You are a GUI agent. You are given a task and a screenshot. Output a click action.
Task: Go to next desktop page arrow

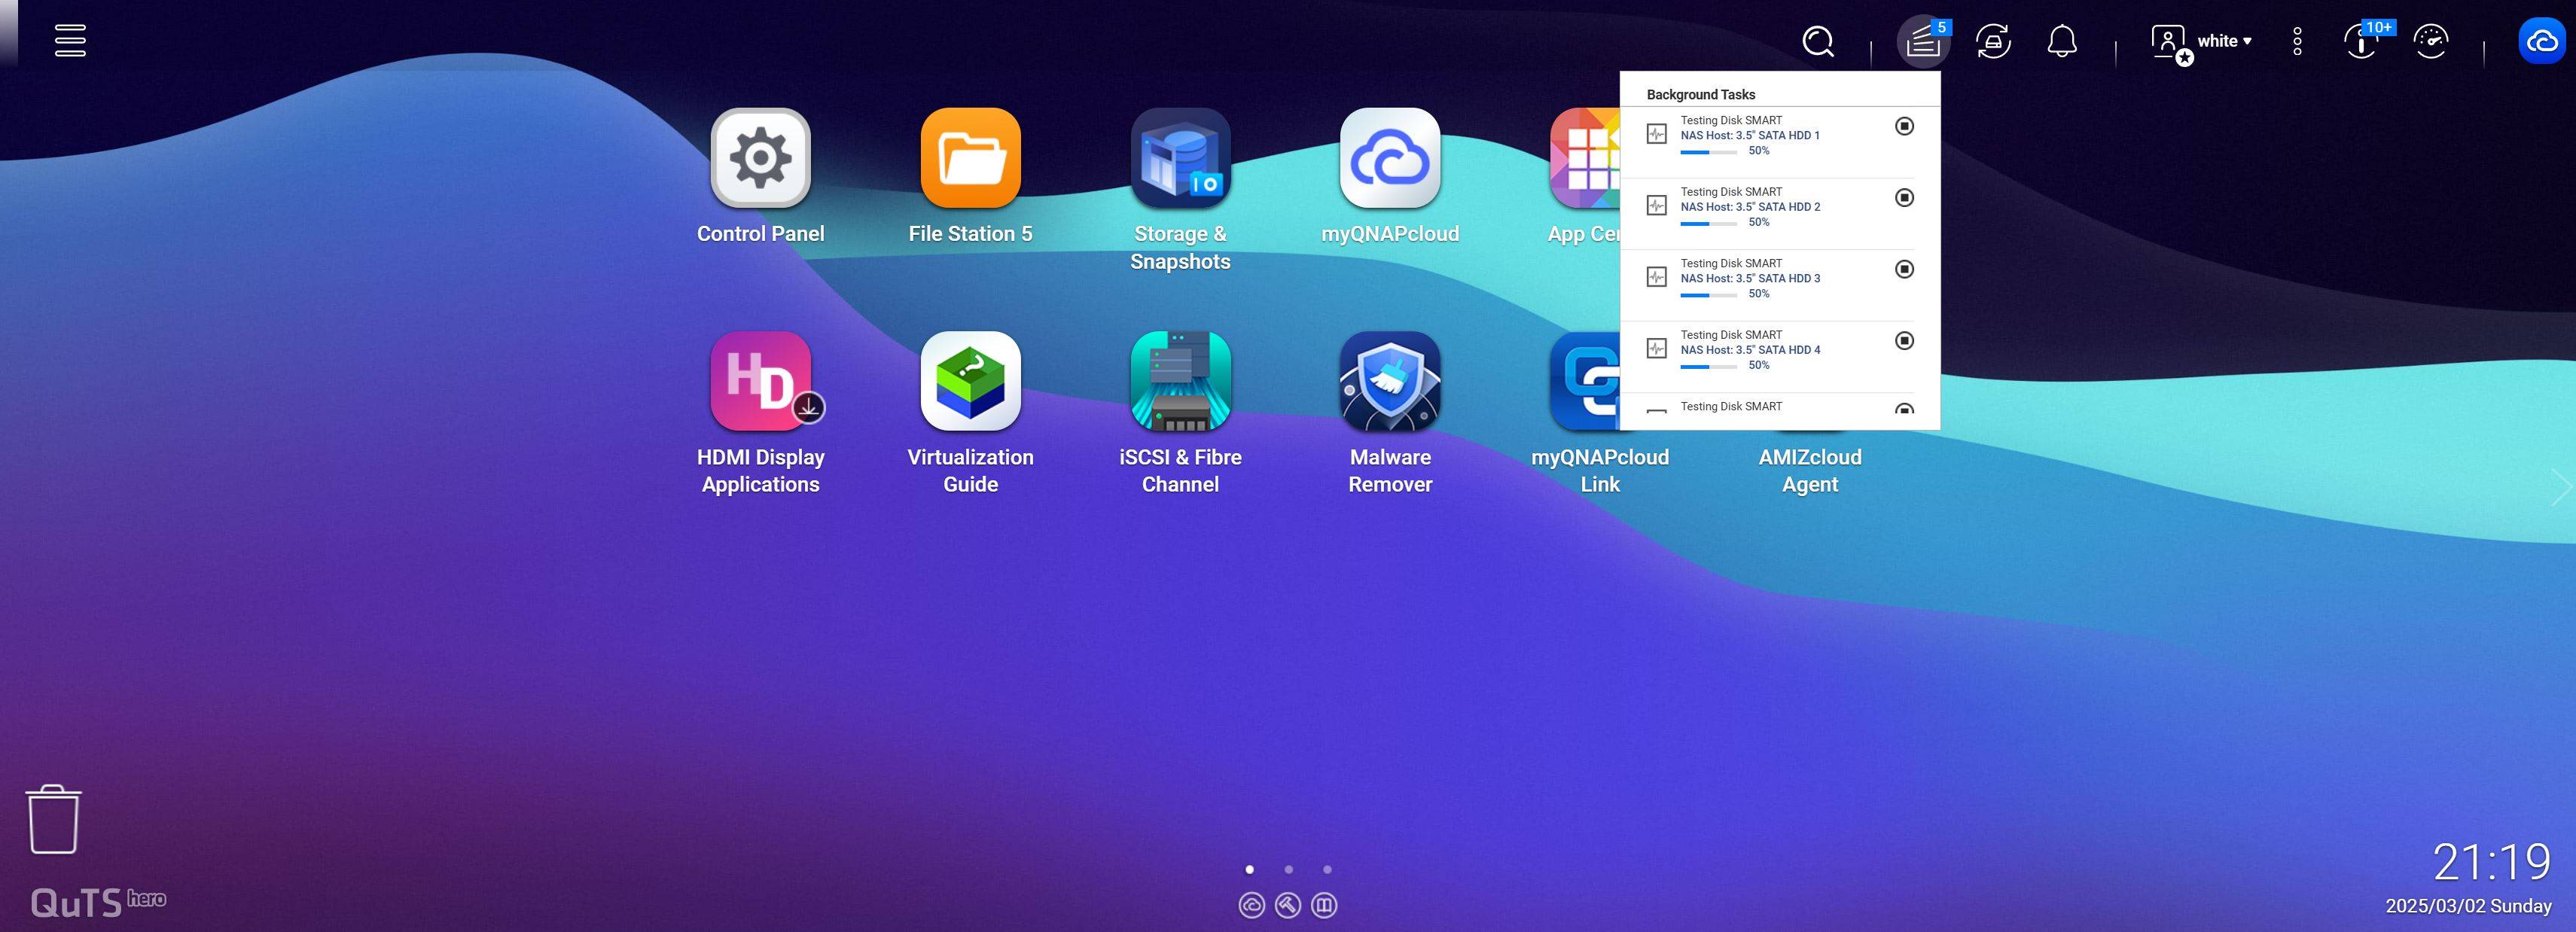coord(2561,488)
